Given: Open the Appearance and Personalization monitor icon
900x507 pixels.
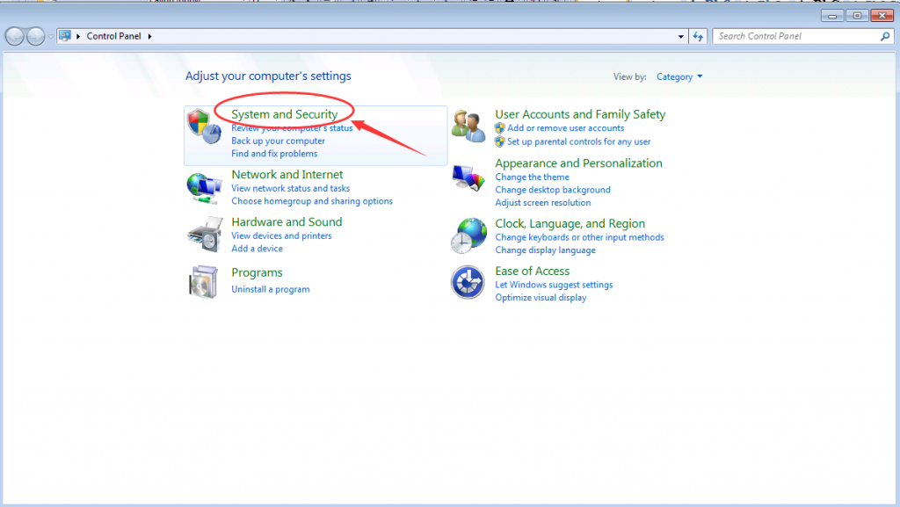Looking at the screenshot, I should [468, 177].
